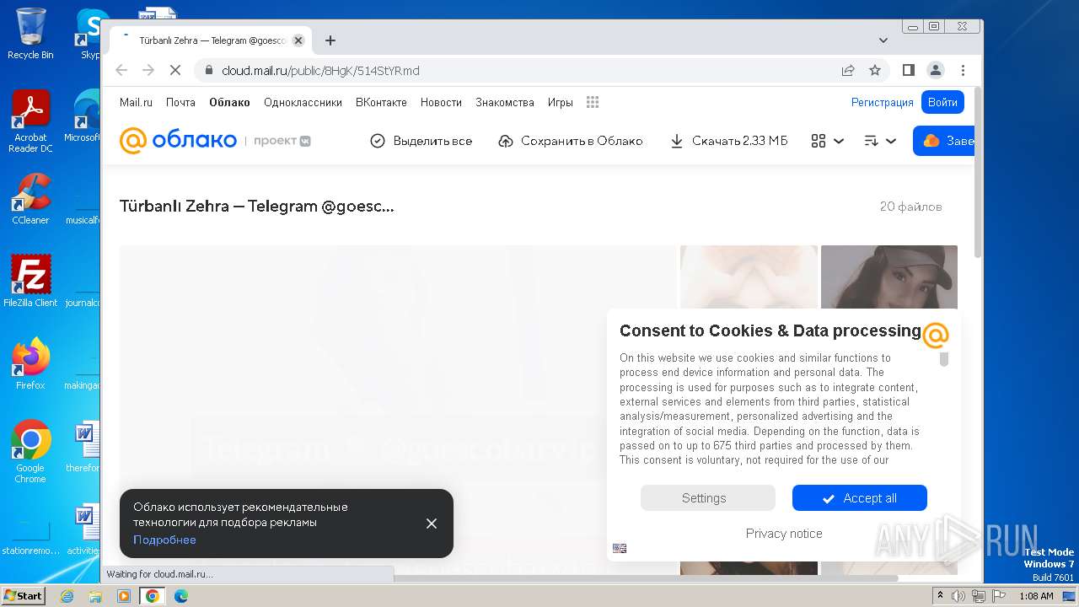Viewport: 1079px width, 607px height.
Task: Click Chrome back navigation arrow
Action: [121, 71]
